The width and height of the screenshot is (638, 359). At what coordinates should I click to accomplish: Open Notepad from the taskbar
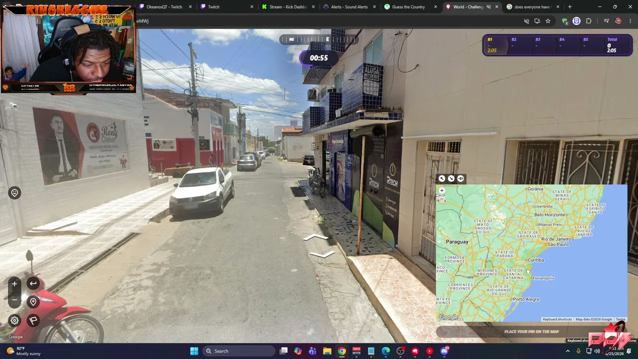[371, 351]
